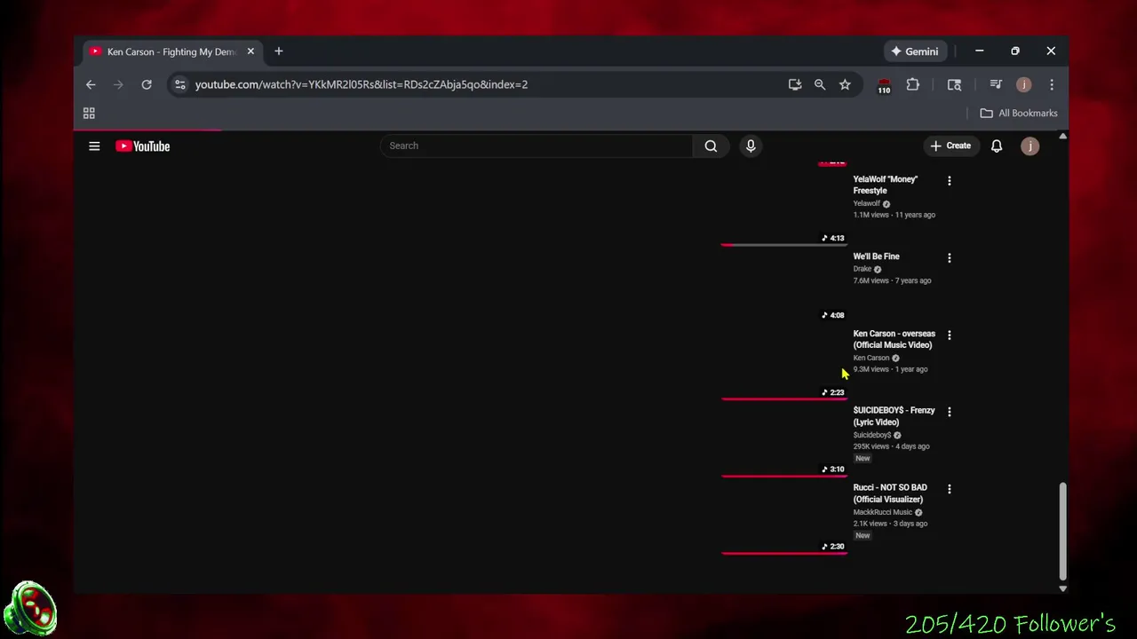The image size is (1137, 639).
Task: Open options menu for $UICIDEBOY$ - Frenzy
Action: [950, 412]
